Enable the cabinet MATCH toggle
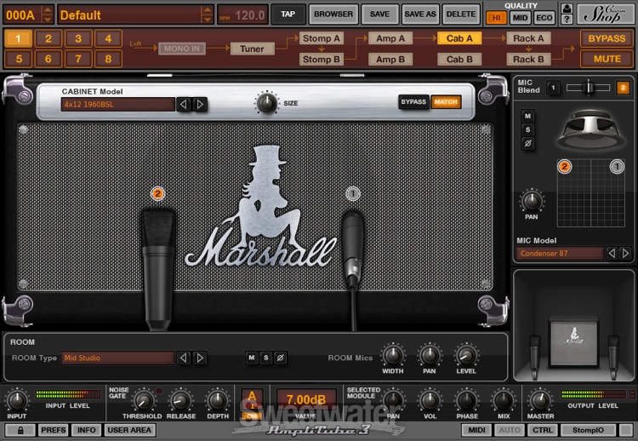This screenshot has height=441, width=638. coord(445,102)
